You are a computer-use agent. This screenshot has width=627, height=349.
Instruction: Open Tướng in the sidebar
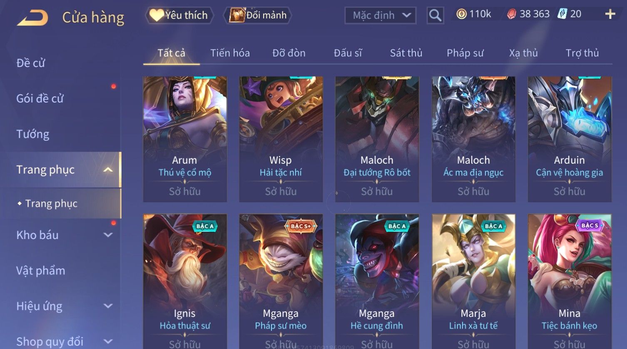33,134
